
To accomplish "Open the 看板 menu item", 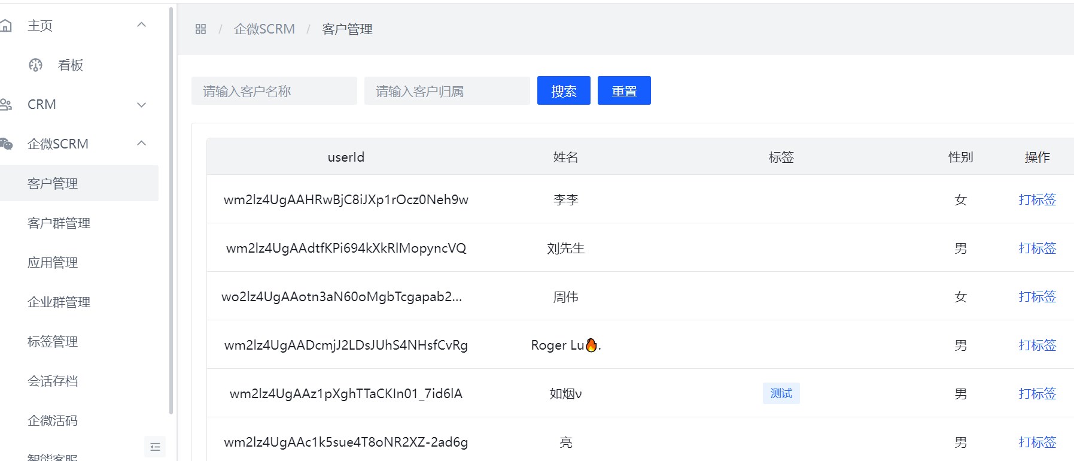I will click(71, 65).
